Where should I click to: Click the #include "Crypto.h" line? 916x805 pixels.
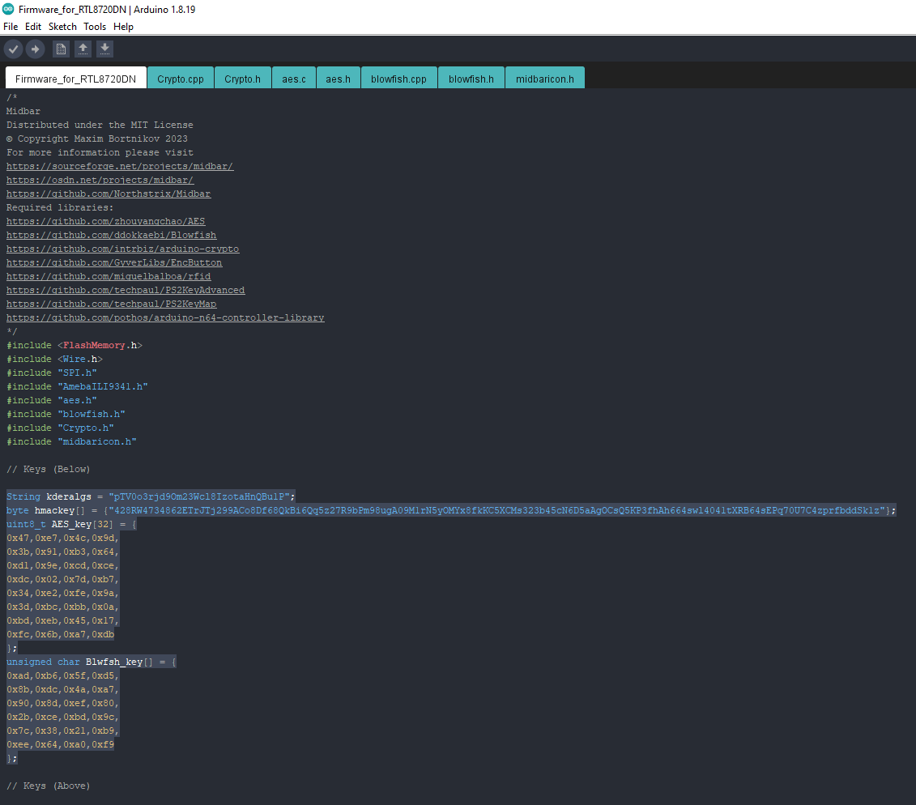pos(60,428)
